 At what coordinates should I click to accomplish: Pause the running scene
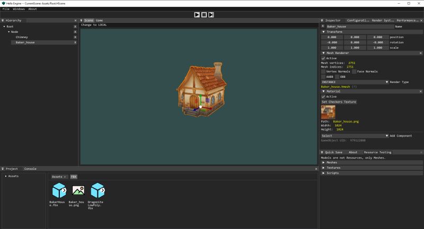(x=204, y=15)
